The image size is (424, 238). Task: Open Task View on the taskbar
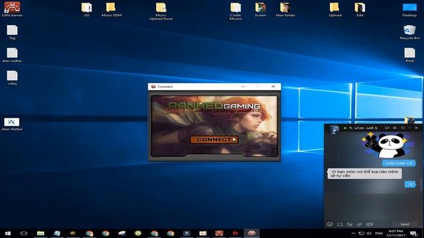(x=24, y=233)
